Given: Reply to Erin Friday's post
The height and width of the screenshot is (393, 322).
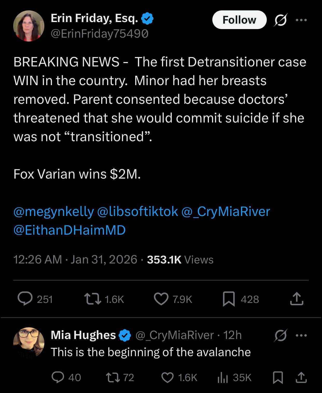Looking at the screenshot, I should coord(25,299).
